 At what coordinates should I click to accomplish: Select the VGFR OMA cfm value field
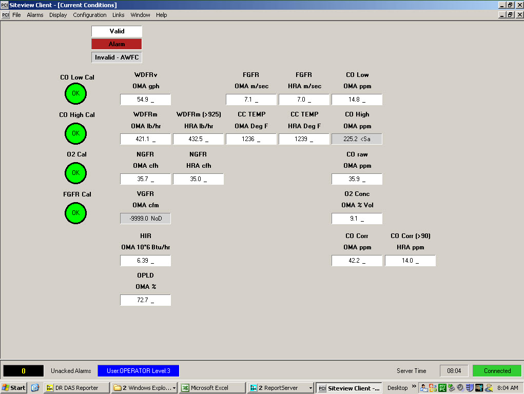coord(145,219)
